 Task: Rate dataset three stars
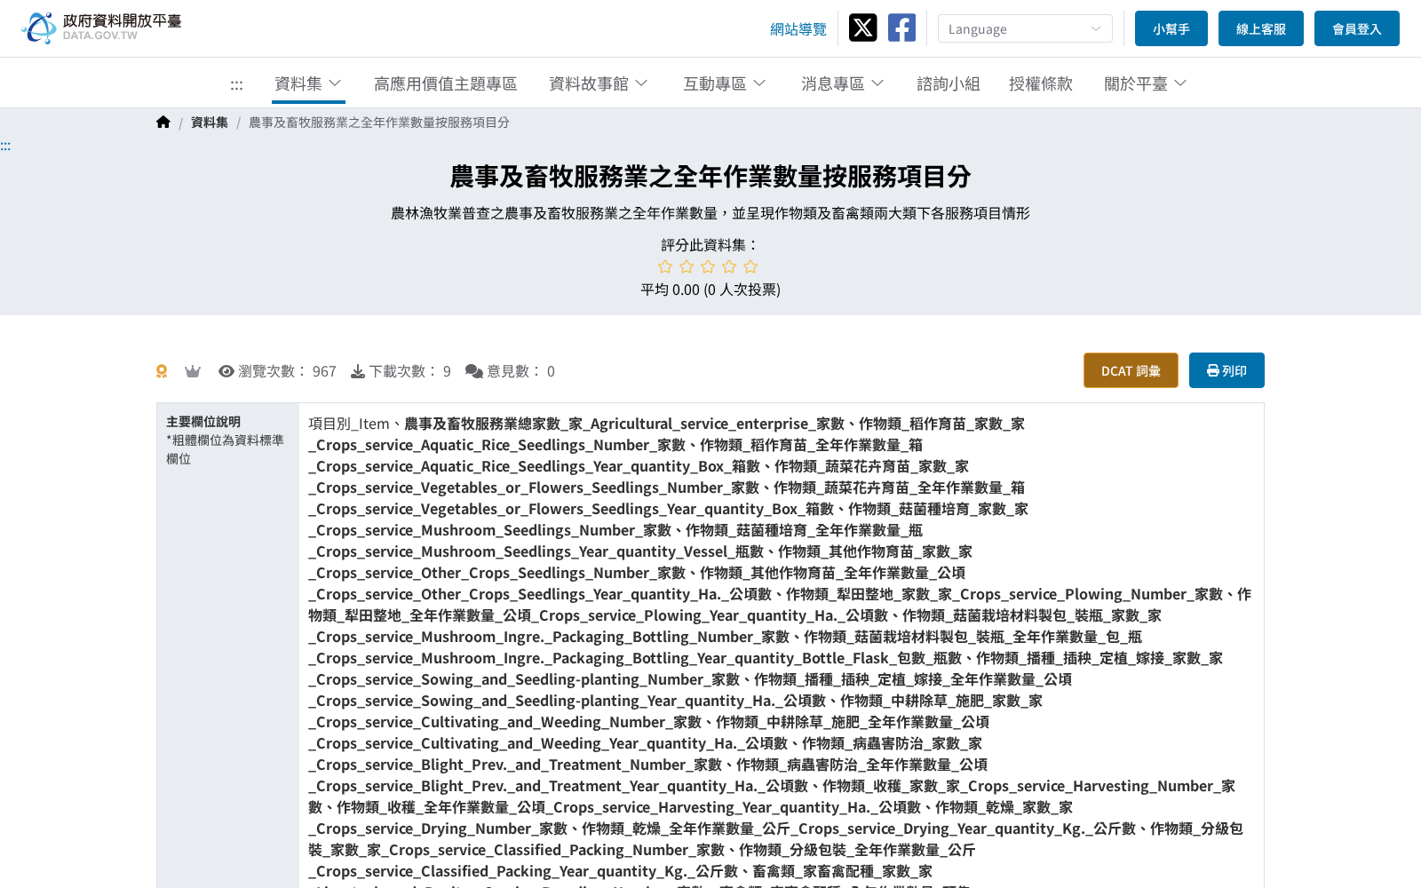pyautogui.click(x=708, y=266)
